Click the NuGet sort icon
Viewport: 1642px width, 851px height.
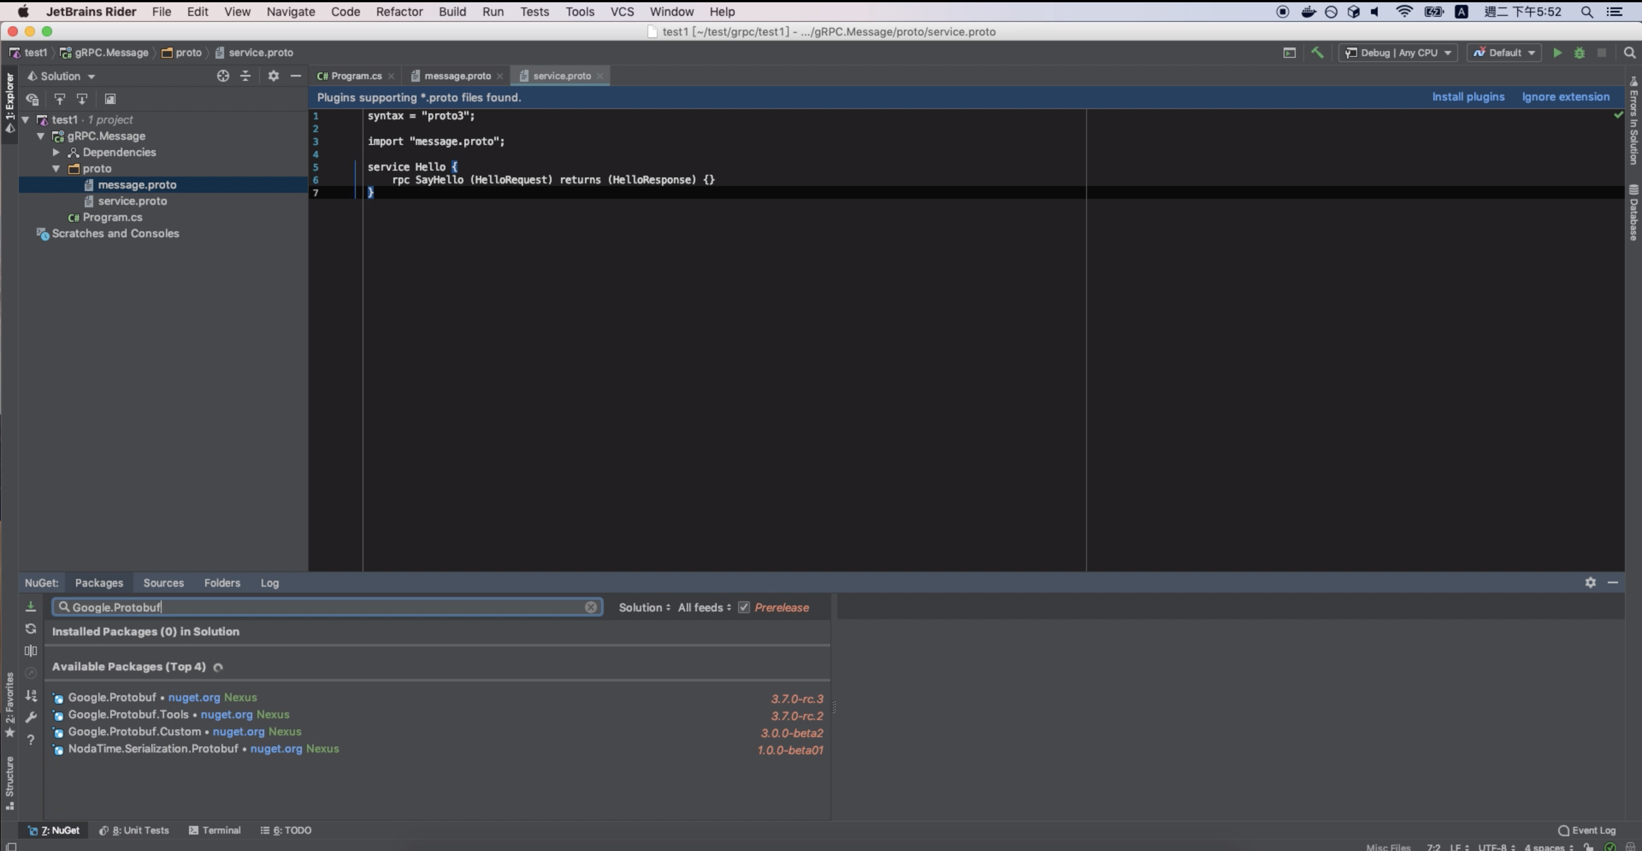click(x=31, y=695)
